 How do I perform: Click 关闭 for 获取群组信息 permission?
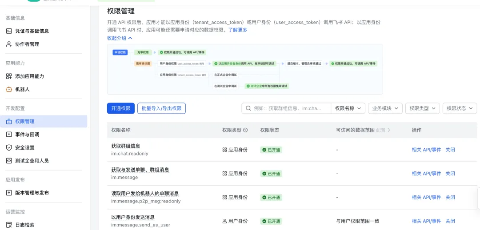click(x=450, y=150)
